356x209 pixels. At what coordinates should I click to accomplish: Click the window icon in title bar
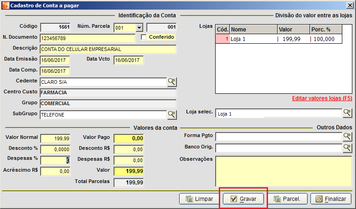point(5,5)
